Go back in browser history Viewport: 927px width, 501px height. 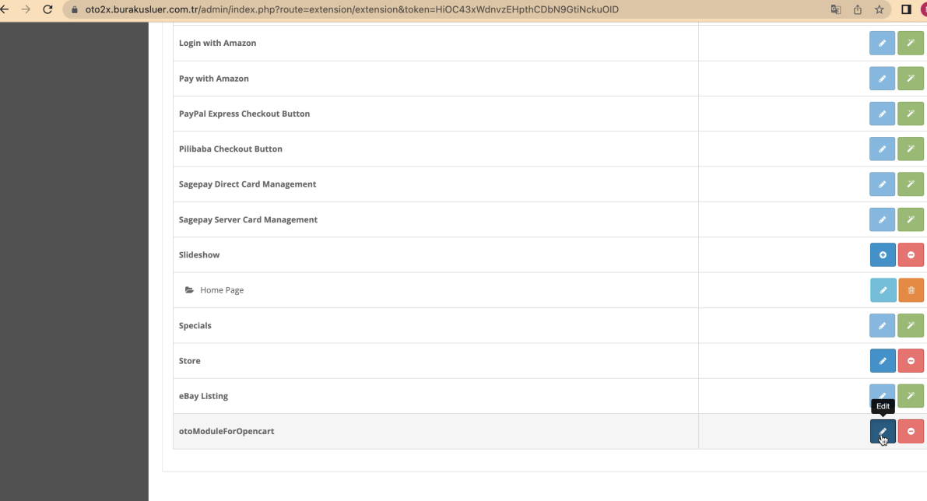5,9
